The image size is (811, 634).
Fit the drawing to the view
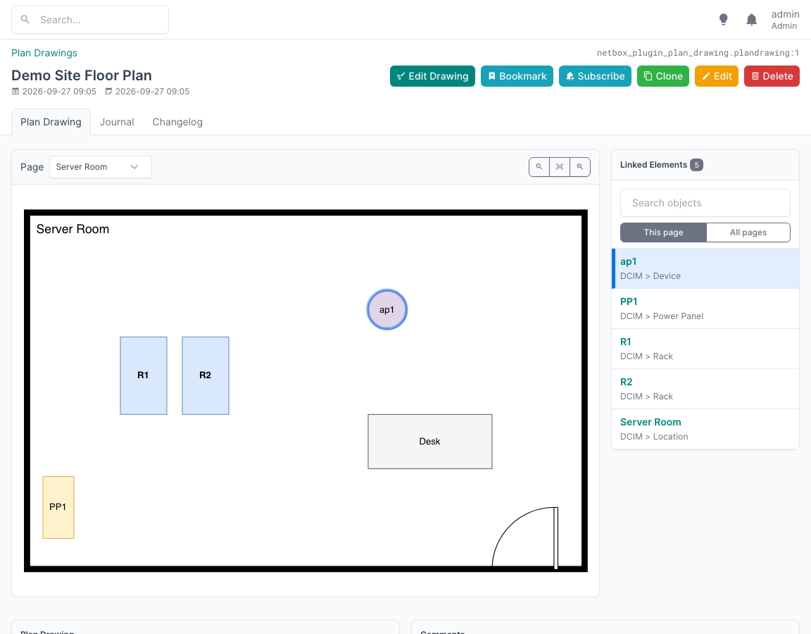[x=560, y=167]
